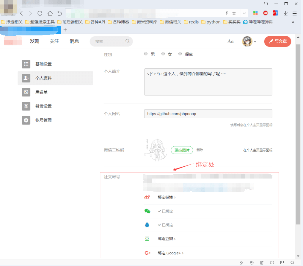Open 黑名单 in the sidebar
Image resolution: width=303 pixels, height=266 pixels.
tap(56, 92)
